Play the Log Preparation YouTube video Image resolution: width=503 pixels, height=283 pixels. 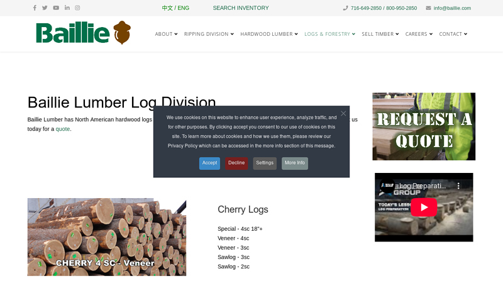(x=424, y=208)
